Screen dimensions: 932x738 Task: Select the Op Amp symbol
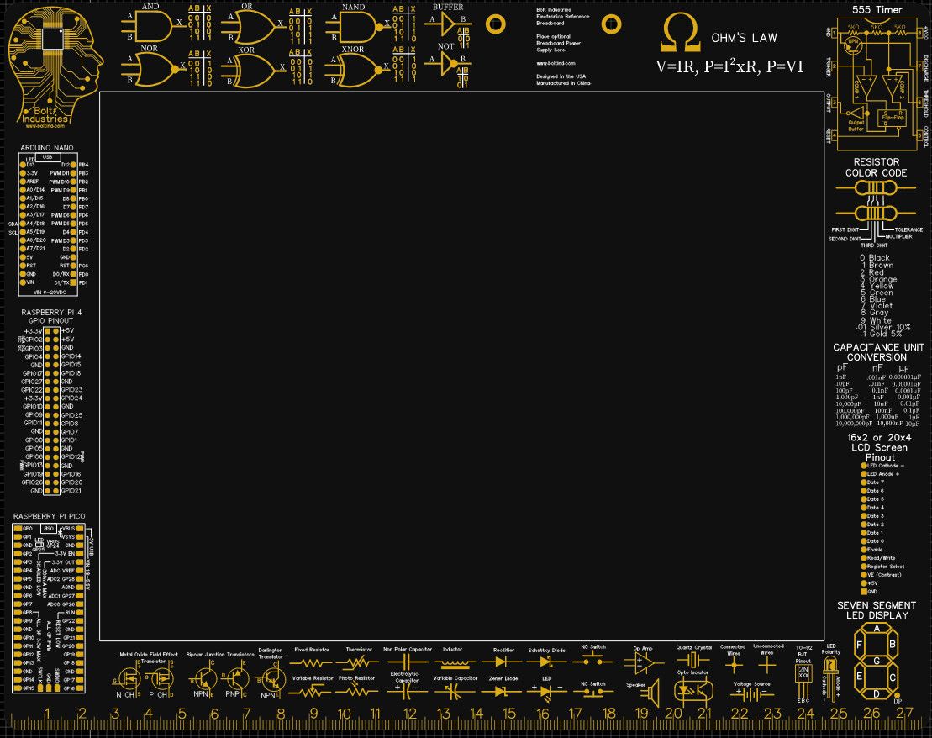[643, 662]
